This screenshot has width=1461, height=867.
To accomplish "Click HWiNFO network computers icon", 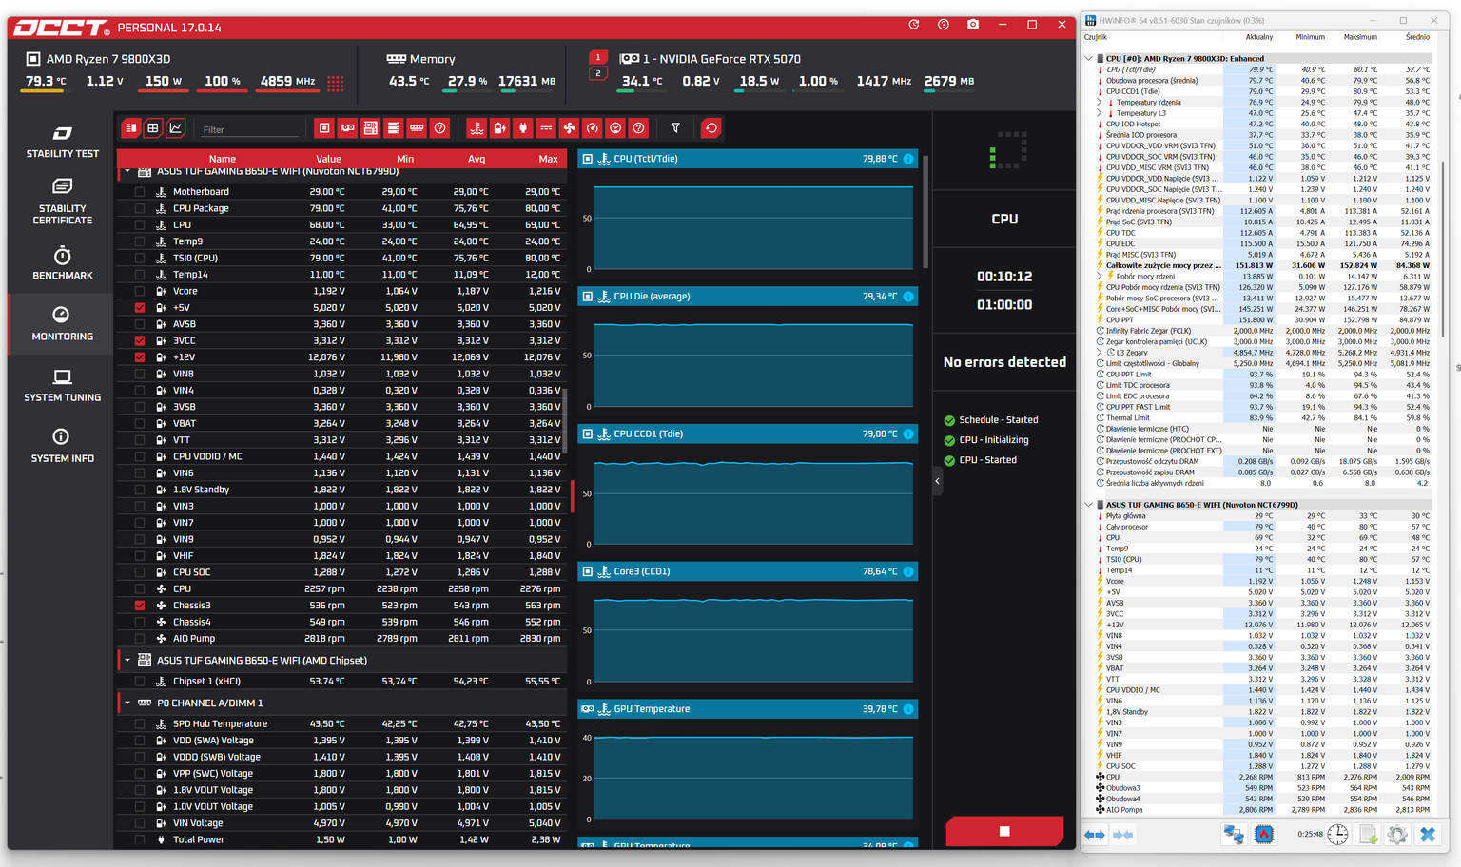I will tap(1234, 835).
